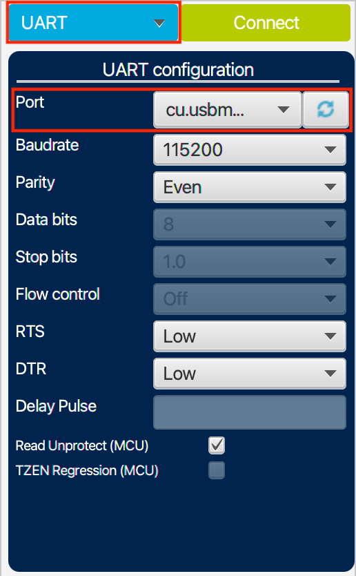The width and height of the screenshot is (356, 576).
Task: Open the UART interface selector dropdown
Action: pos(93,23)
